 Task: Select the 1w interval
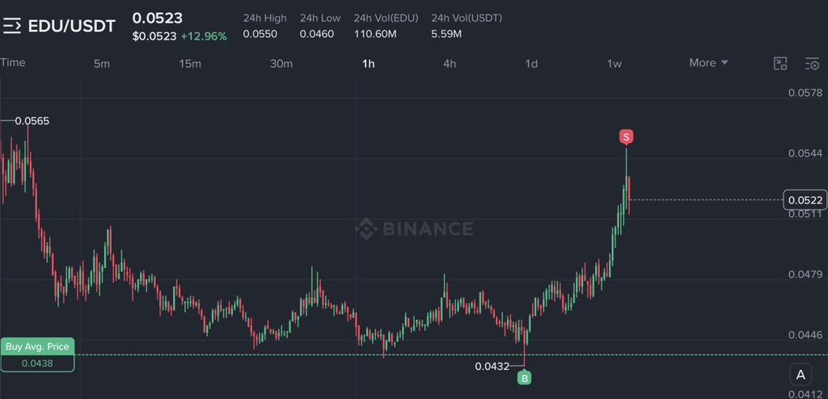click(x=615, y=64)
